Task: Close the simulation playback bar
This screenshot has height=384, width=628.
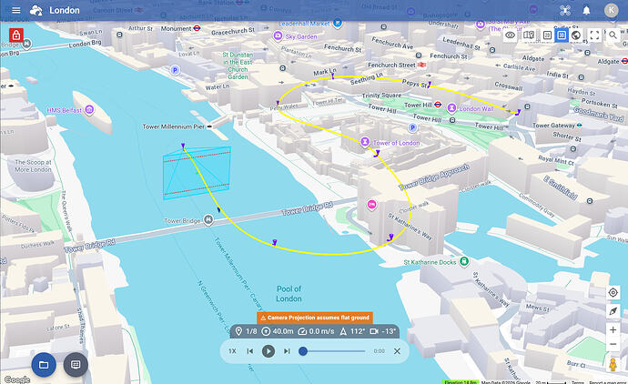Action: [x=397, y=351]
